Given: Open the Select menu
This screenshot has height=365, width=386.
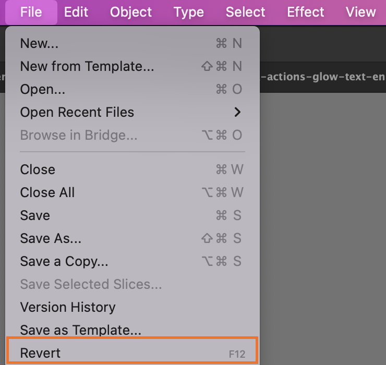Looking at the screenshot, I should pos(245,12).
